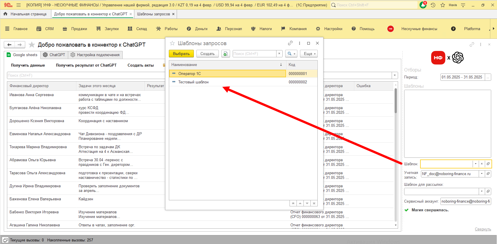Click the home icon of Начальная страница
Image resolution: width=497 pixels, height=244 pixels.
click(6, 14)
